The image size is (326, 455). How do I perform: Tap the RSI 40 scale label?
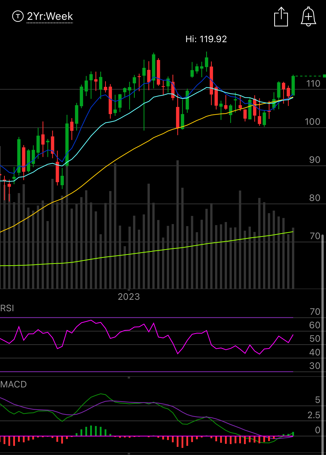click(315, 352)
